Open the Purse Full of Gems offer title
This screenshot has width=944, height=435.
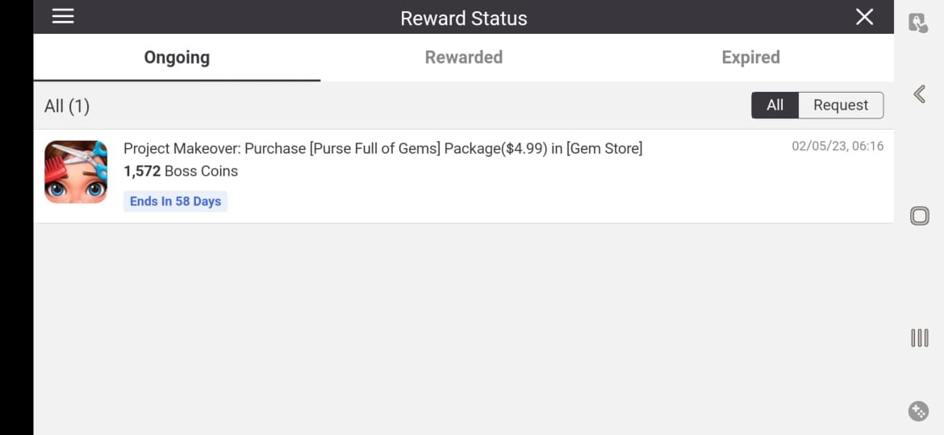[x=383, y=148]
